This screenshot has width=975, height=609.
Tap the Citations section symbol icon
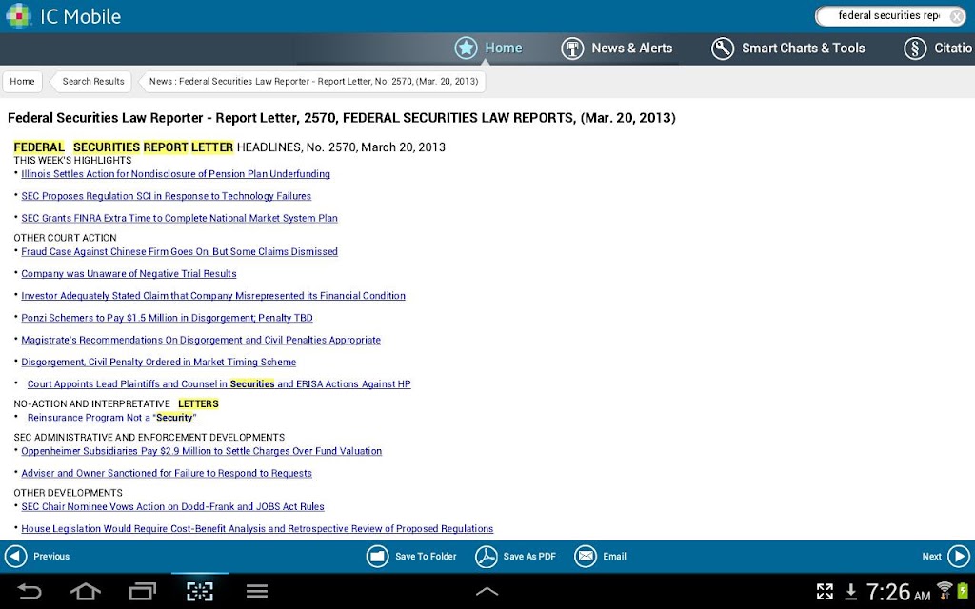point(915,49)
